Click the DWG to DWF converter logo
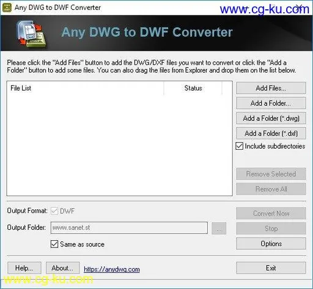The height and width of the screenshot is (289, 313). click(31, 34)
